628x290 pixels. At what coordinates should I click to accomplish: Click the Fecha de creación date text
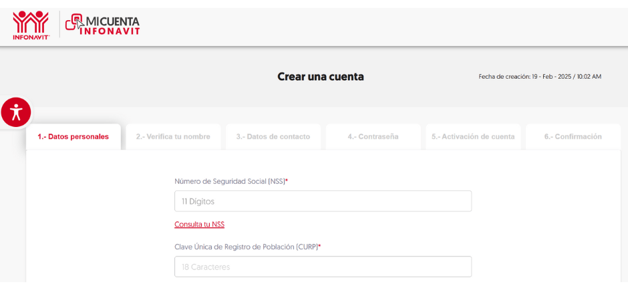[540, 76]
